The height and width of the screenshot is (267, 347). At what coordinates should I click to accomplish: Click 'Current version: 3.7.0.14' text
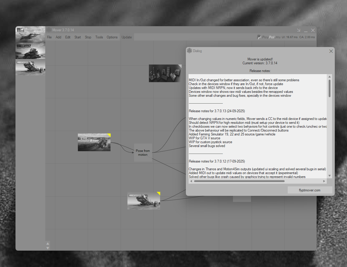point(260,63)
